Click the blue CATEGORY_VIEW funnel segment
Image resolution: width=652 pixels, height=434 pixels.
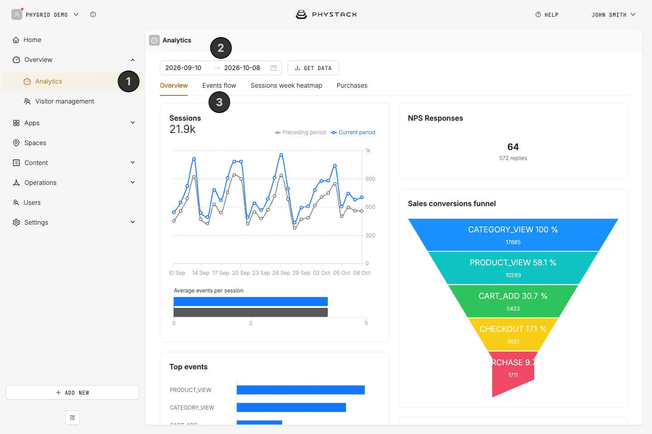pos(513,235)
